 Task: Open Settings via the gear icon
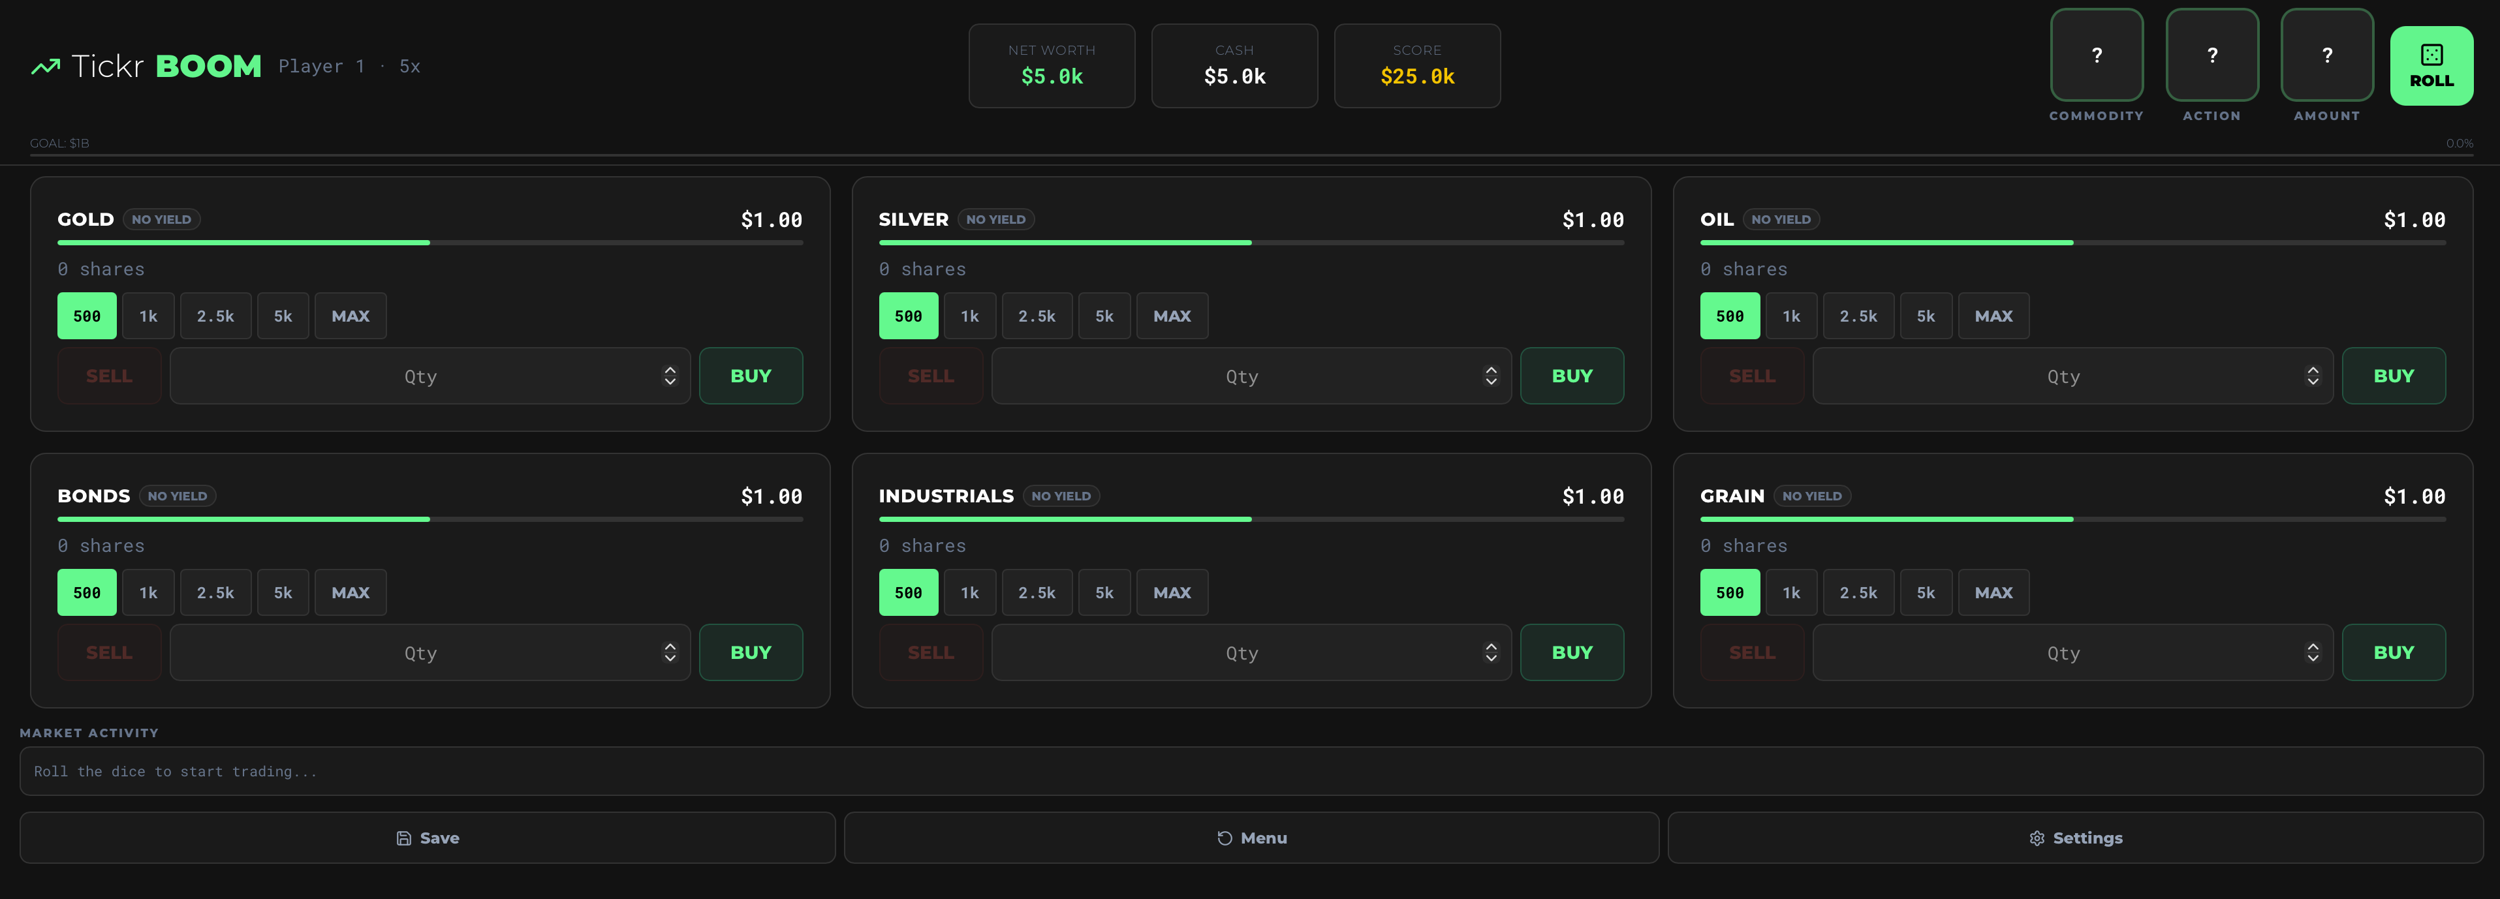[2037, 838]
